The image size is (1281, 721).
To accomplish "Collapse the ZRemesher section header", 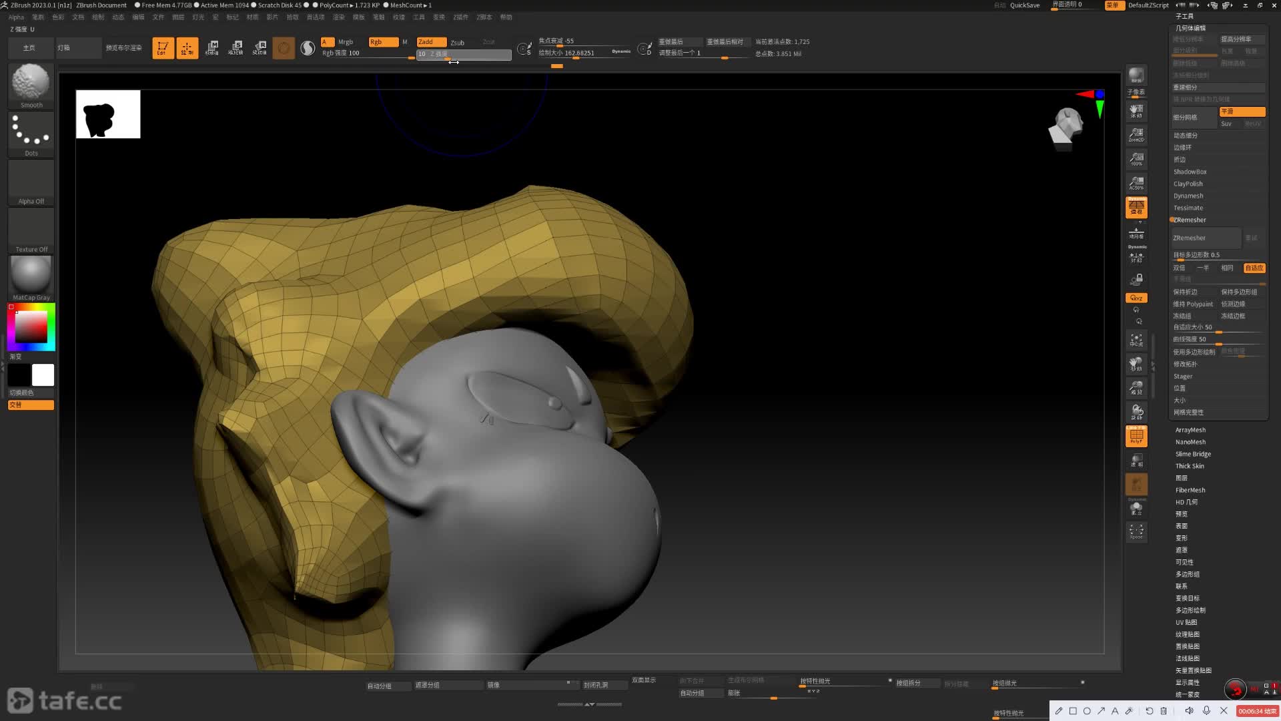I will (1190, 220).
